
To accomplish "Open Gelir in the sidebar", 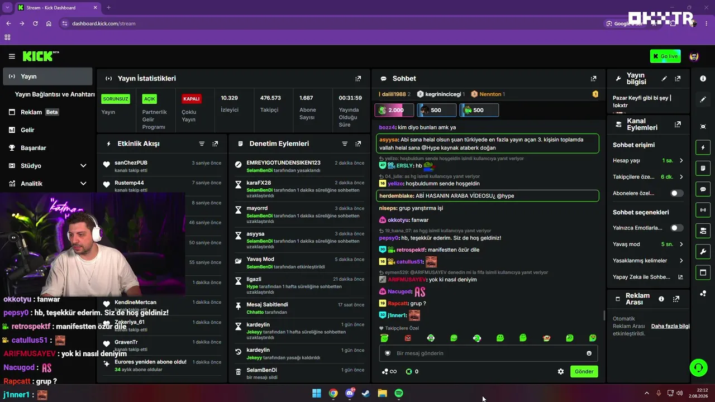I will pyautogui.click(x=47, y=130).
